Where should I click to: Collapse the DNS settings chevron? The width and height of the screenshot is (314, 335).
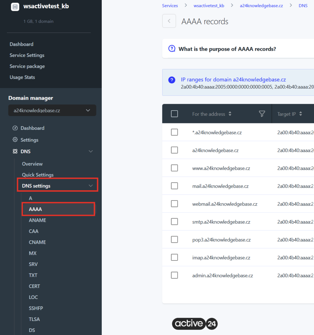click(91, 186)
